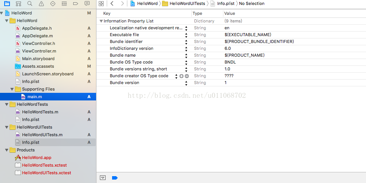Open key stepper for Bundle name
Viewport: 366px width, 183px height.
(186, 56)
